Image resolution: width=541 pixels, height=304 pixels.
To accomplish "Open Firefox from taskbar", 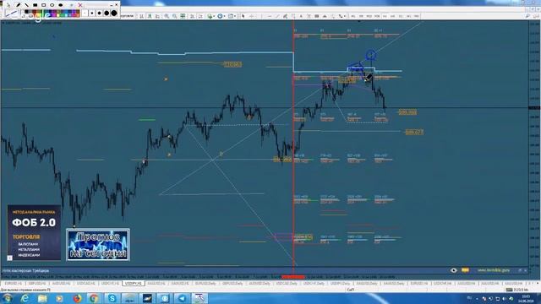I will point(77,298).
